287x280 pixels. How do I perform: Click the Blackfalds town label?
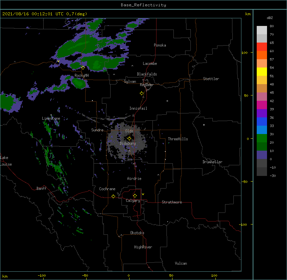click(147, 74)
